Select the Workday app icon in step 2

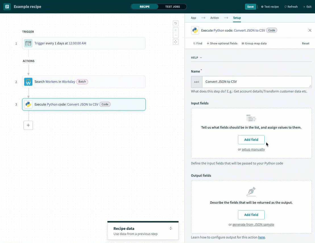pyautogui.click(x=28, y=82)
